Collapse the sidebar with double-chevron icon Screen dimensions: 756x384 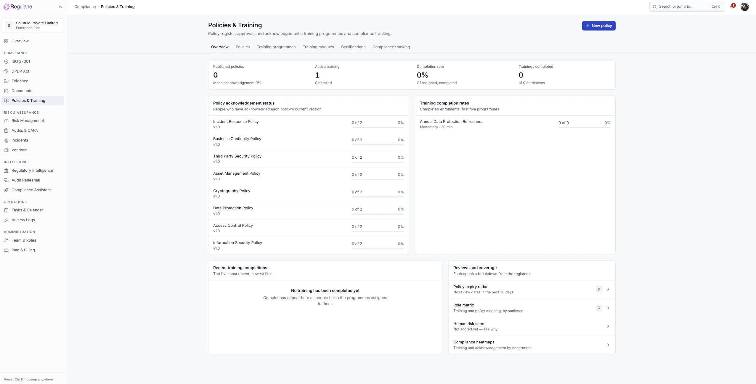coord(60,7)
